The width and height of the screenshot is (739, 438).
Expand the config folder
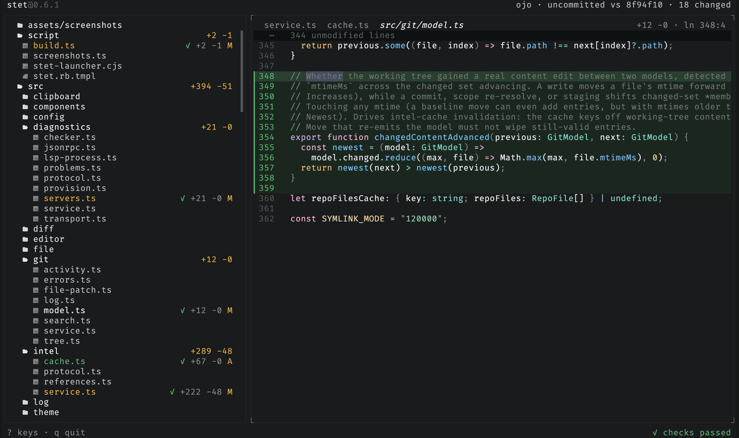25,117
